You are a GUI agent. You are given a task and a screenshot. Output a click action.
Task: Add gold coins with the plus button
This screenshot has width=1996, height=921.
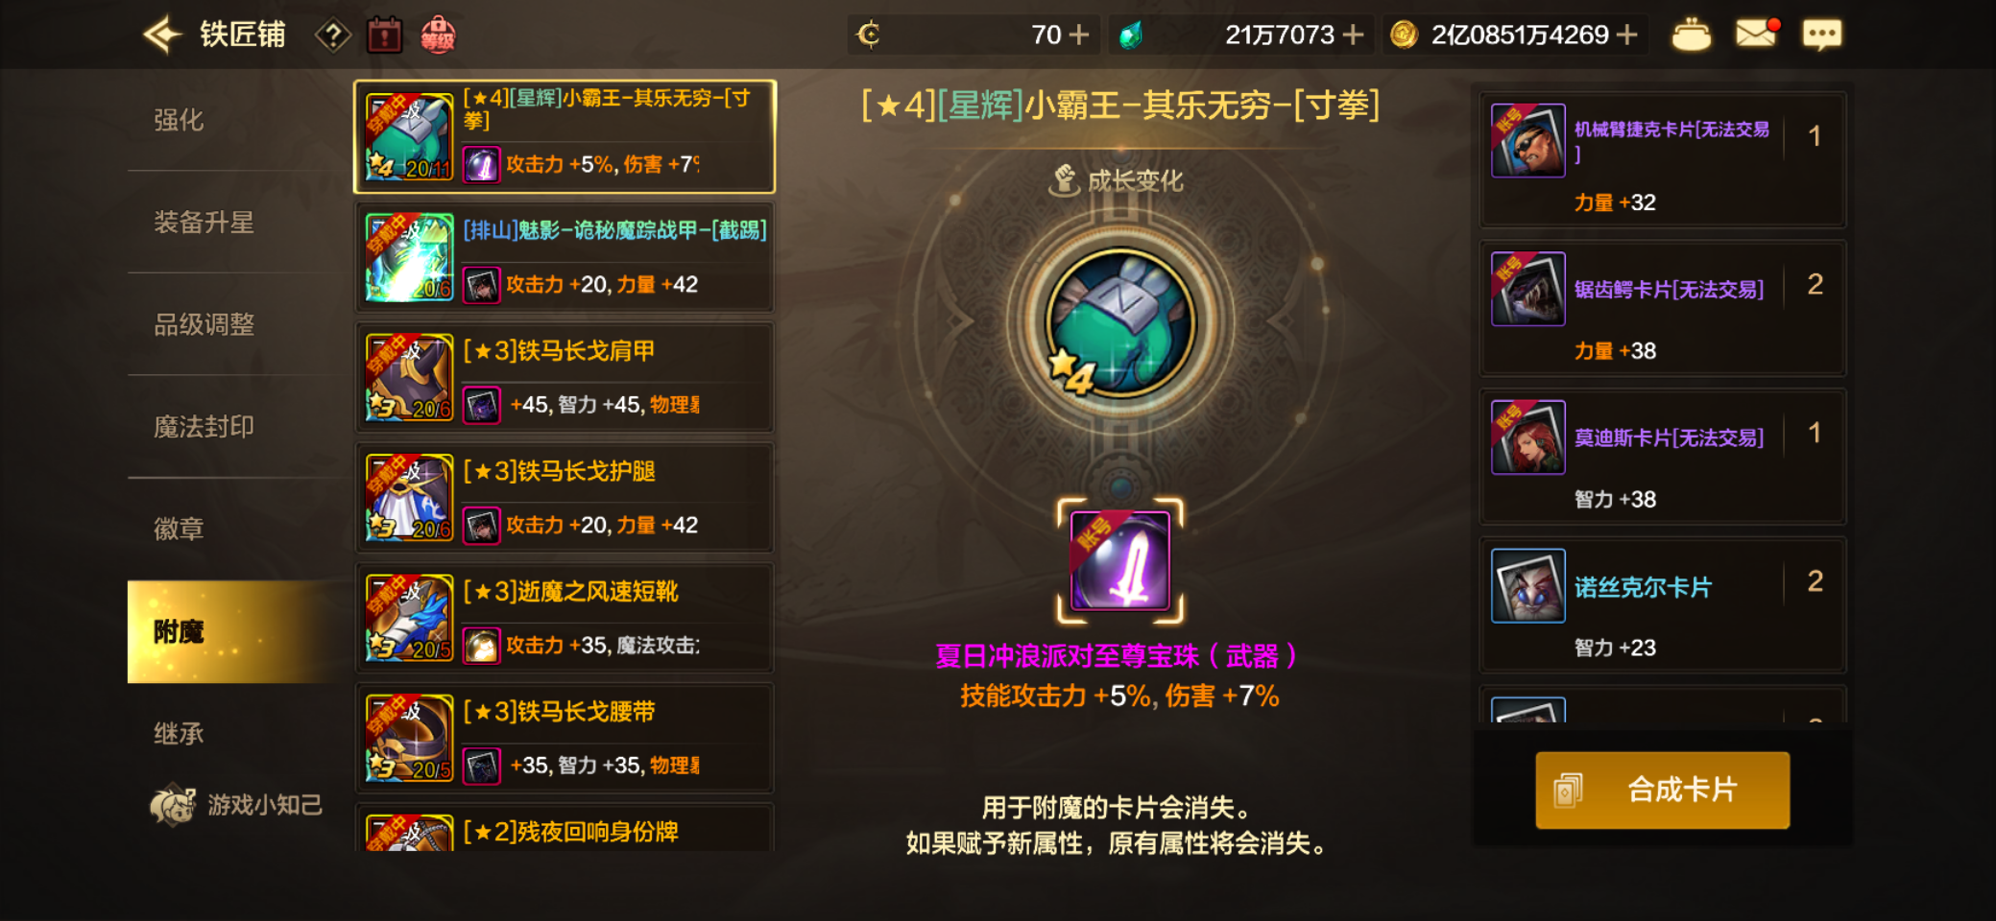click(x=1626, y=35)
